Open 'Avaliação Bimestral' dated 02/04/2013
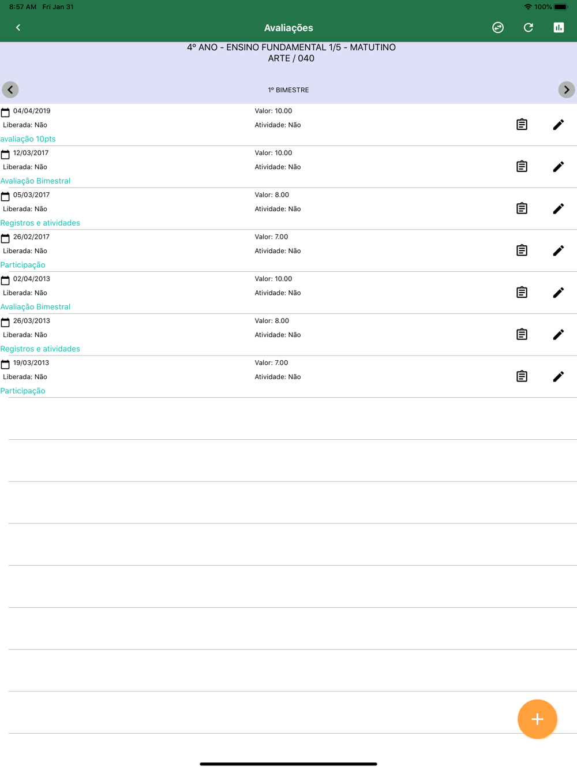This screenshot has height=770, width=577. pos(35,307)
